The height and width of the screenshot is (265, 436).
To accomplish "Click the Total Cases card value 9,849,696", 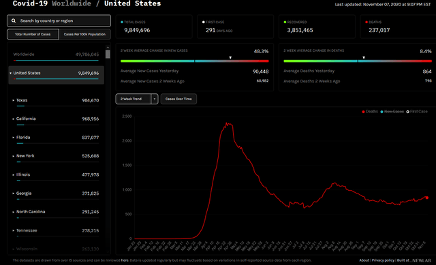I will [137, 30].
